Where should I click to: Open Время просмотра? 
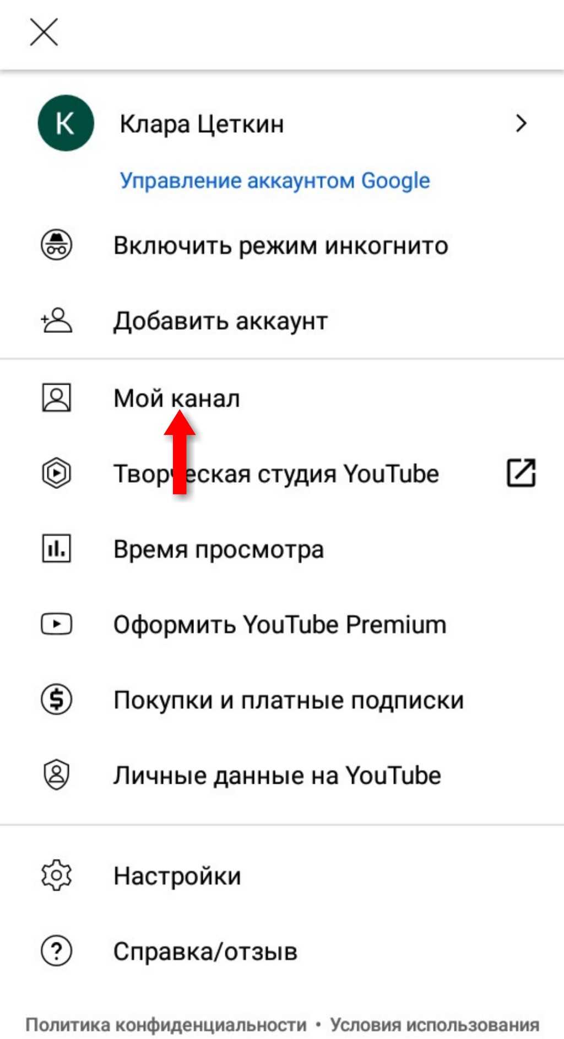click(x=219, y=550)
